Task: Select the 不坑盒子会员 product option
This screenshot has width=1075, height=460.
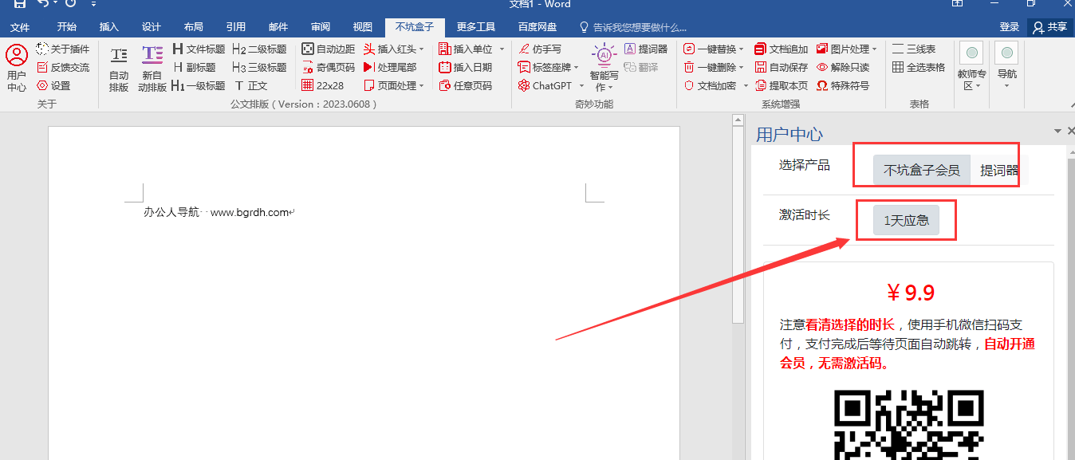Action: 921,171
